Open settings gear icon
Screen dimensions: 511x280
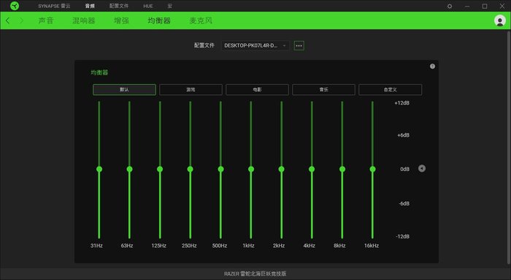pyautogui.click(x=450, y=6)
